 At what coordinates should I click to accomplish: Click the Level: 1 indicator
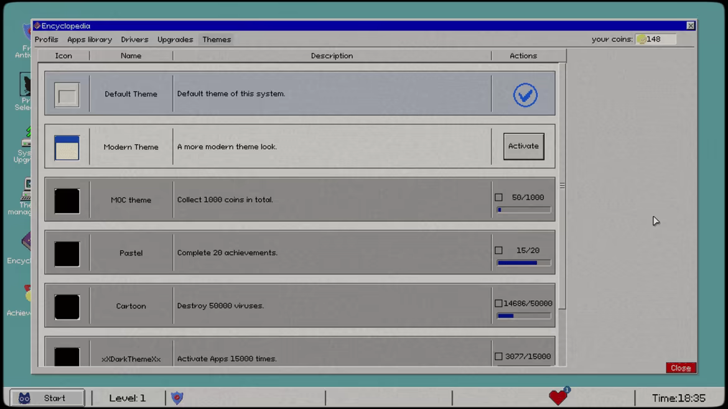pyautogui.click(x=127, y=398)
